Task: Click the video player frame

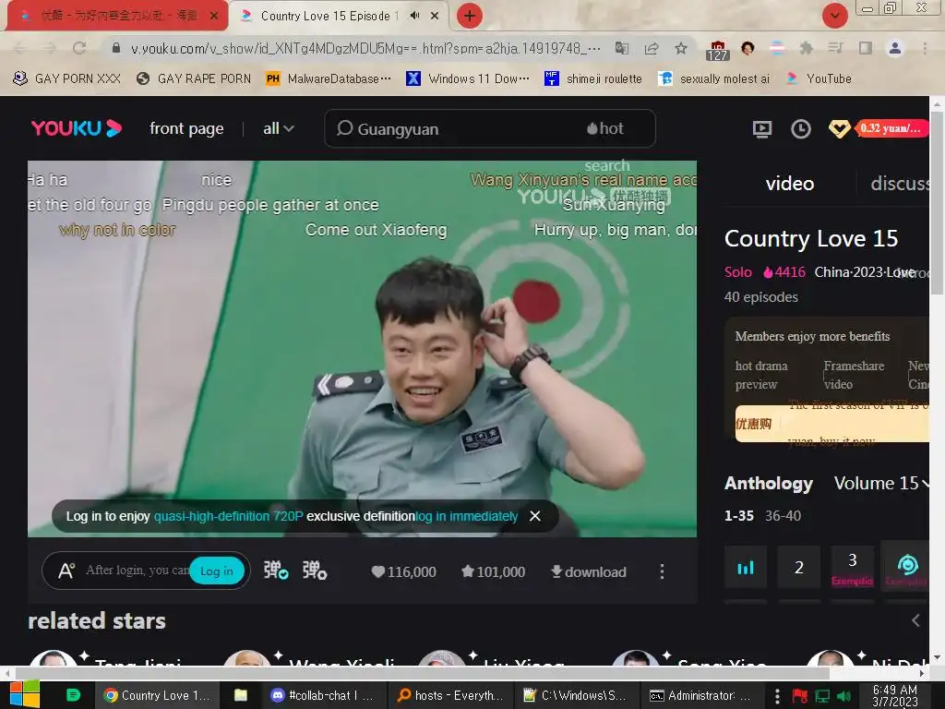Action: coord(362,348)
